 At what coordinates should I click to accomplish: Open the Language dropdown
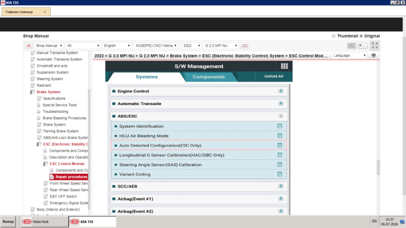pos(349,56)
